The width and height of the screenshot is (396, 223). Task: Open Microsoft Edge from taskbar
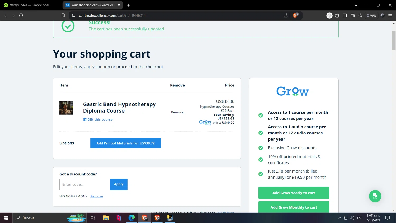point(131,218)
